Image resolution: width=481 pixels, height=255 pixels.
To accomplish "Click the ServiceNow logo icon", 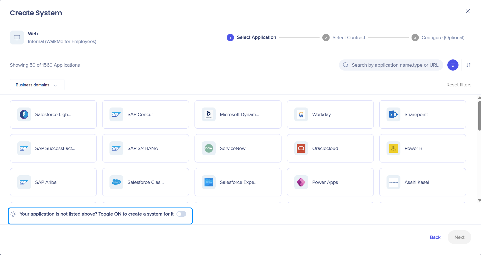I will pos(209,148).
